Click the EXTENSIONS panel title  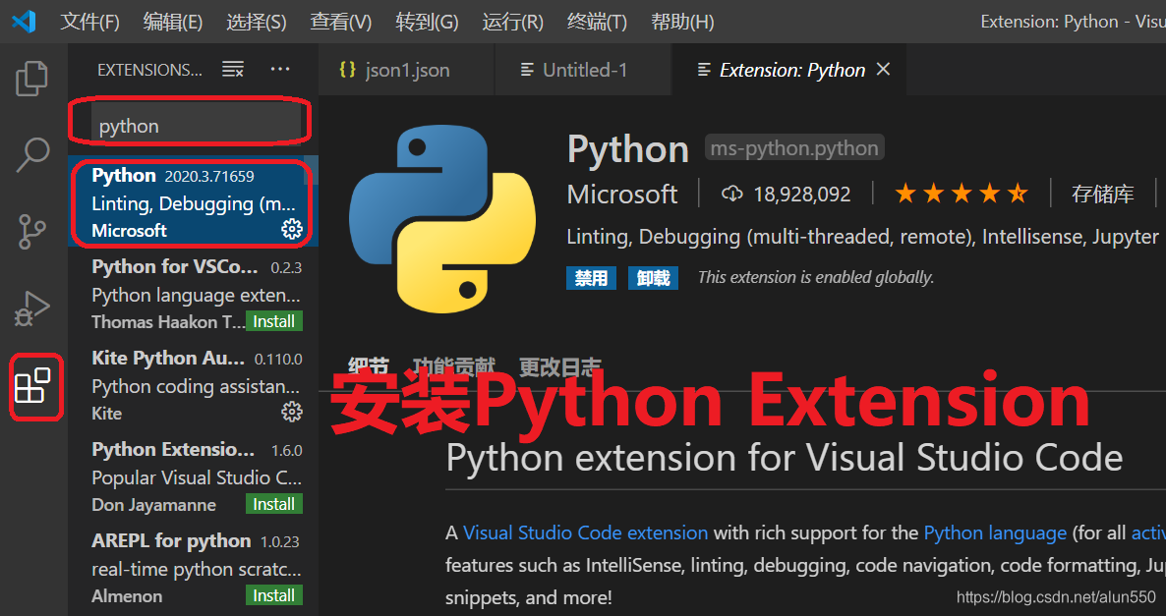click(149, 69)
